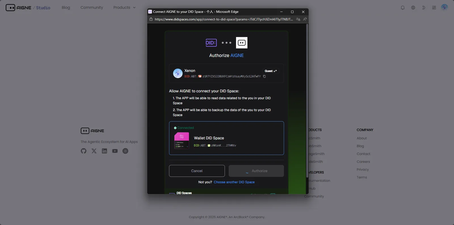The width and height of the screenshot is (454, 225).
Task: Click the globe language icon
Action: coord(413,8)
